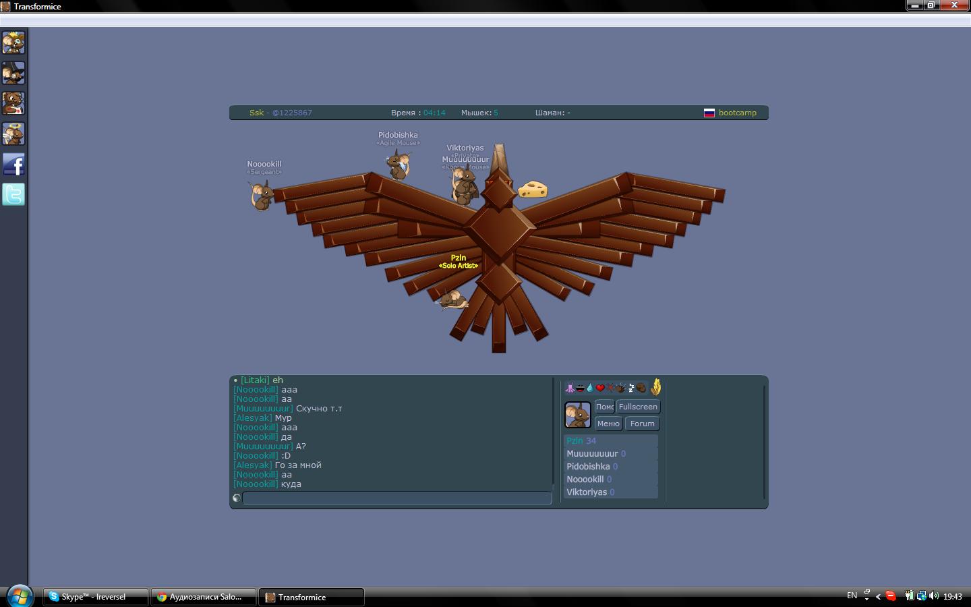Screen dimensions: 971x607
Task: Click the [Nooookill] куда chat line
Action: point(267,484)
